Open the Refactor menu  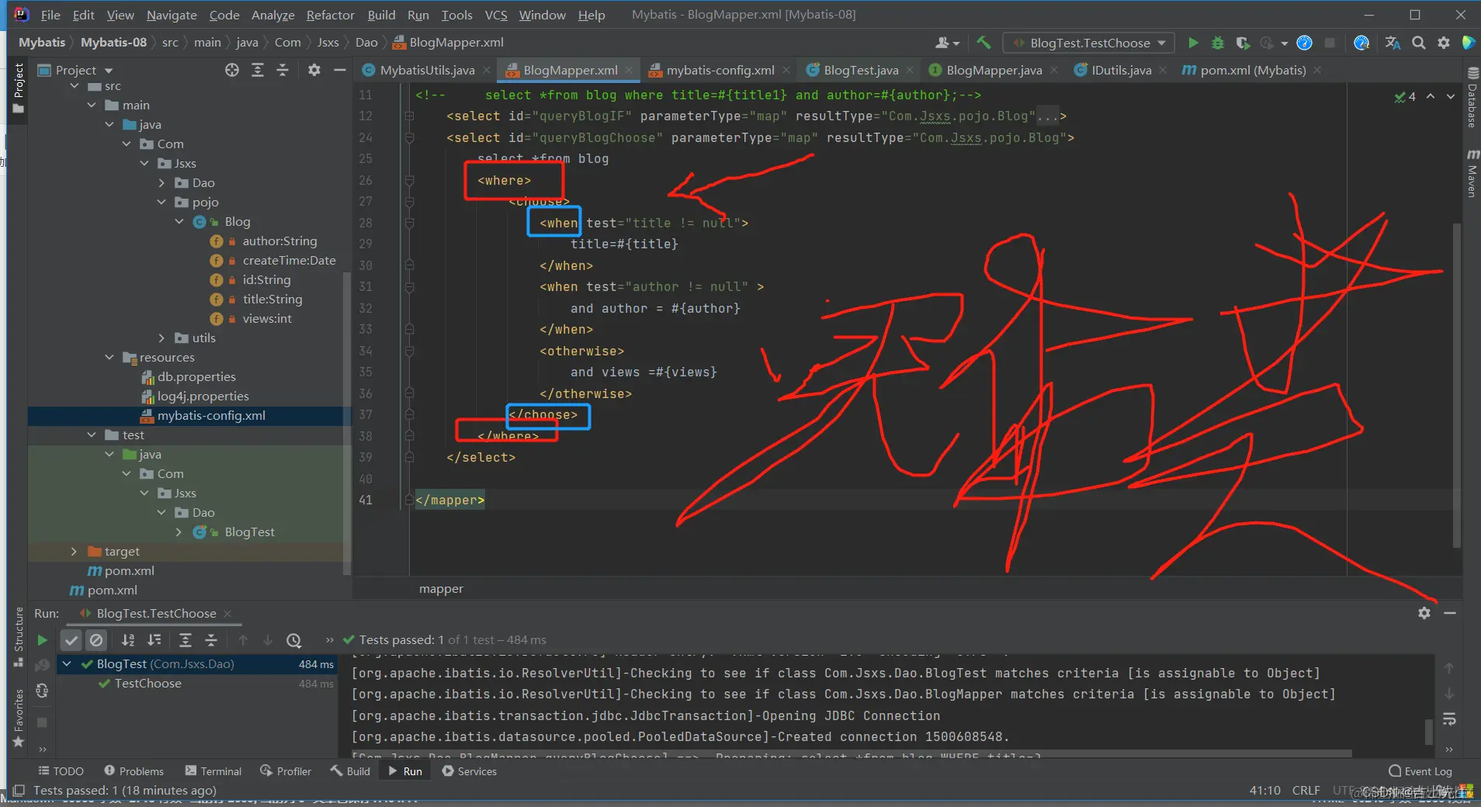[330, 15]
